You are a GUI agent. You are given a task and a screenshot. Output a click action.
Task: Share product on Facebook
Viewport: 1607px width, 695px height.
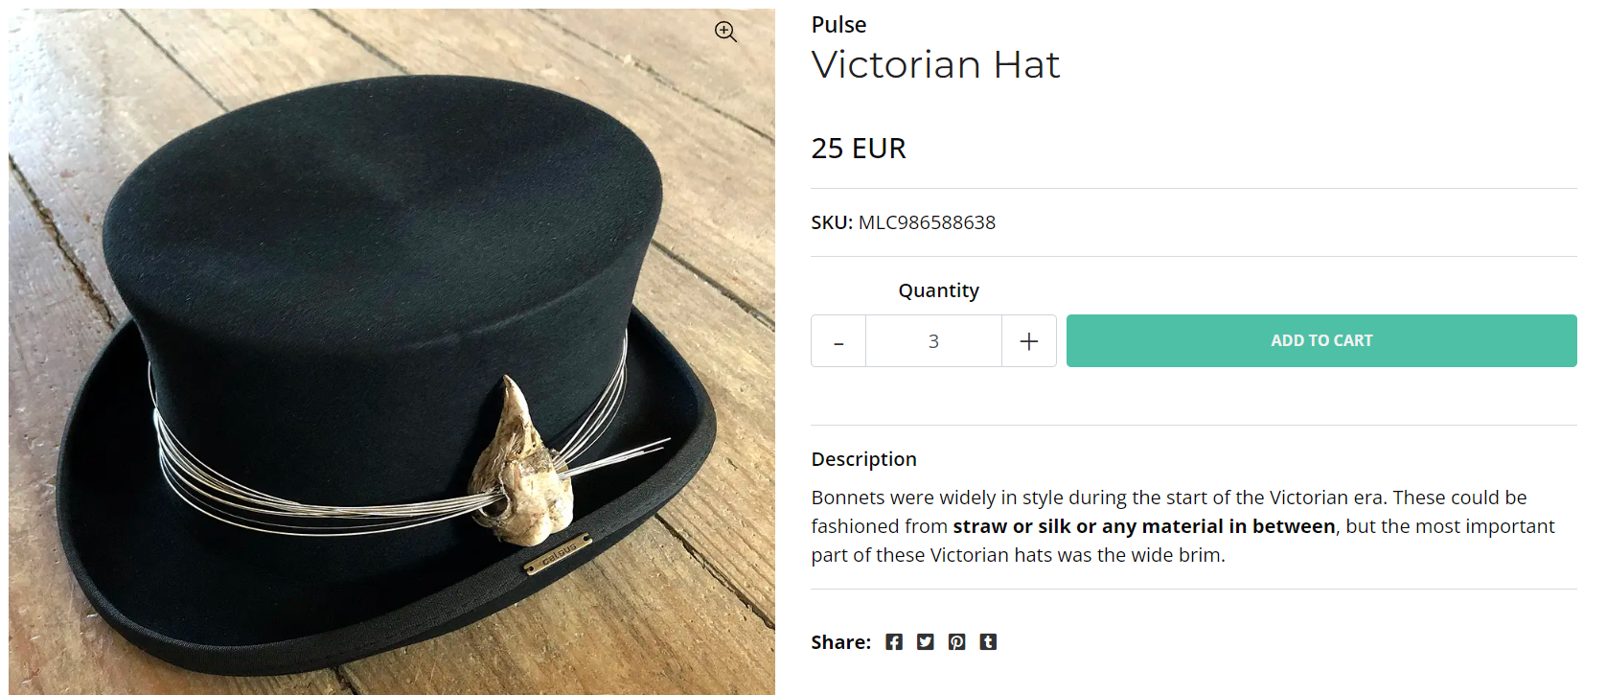coord(893,642)
